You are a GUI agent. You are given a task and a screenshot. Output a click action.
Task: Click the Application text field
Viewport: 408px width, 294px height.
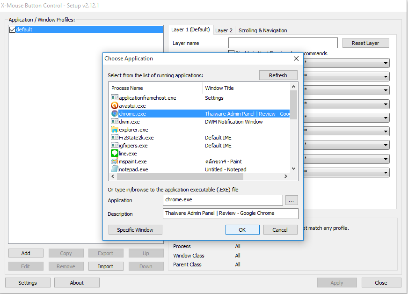pos(223,200)
